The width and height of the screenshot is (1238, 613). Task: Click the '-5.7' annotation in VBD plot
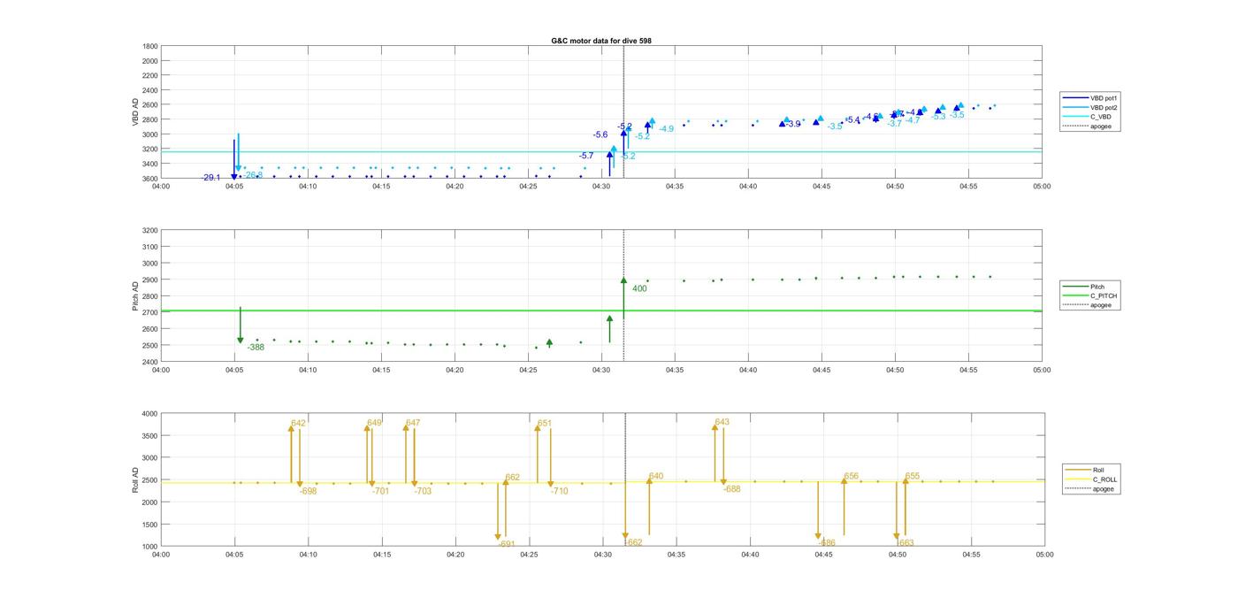pos(586,156)
